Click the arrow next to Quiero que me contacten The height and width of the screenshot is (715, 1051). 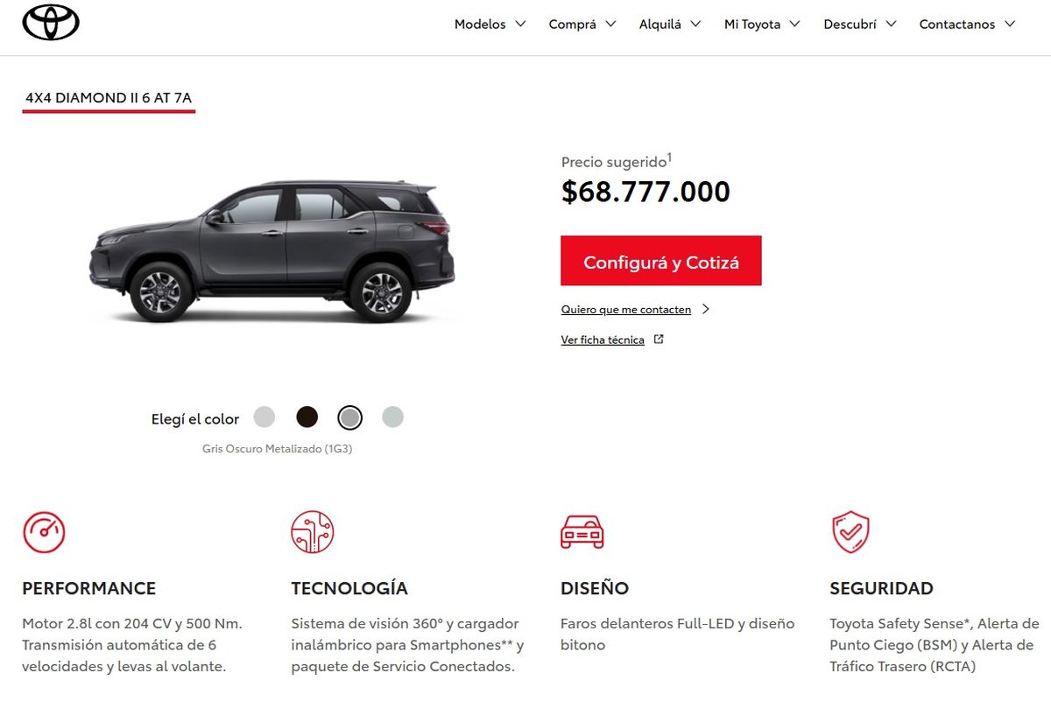point(706,309)
